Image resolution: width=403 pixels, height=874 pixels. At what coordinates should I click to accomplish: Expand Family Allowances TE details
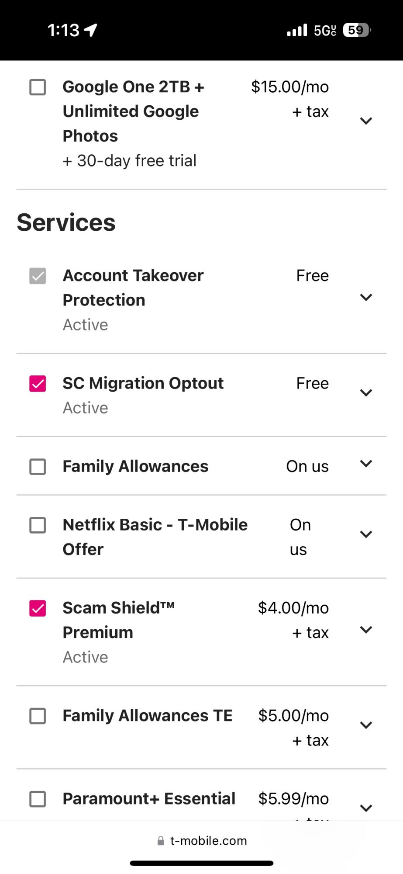(x=366, y=725)
